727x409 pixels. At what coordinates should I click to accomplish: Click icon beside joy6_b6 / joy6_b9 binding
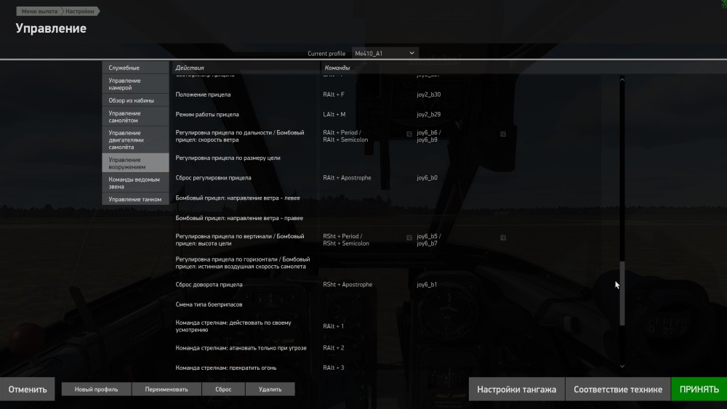[x=503, y=134]
